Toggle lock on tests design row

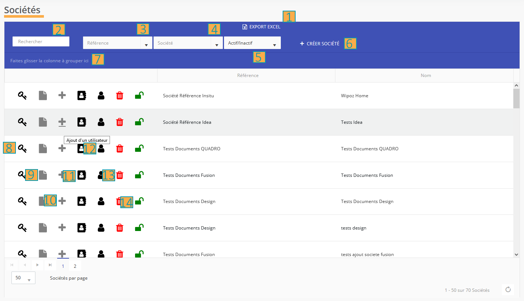[x=139, y=228]
